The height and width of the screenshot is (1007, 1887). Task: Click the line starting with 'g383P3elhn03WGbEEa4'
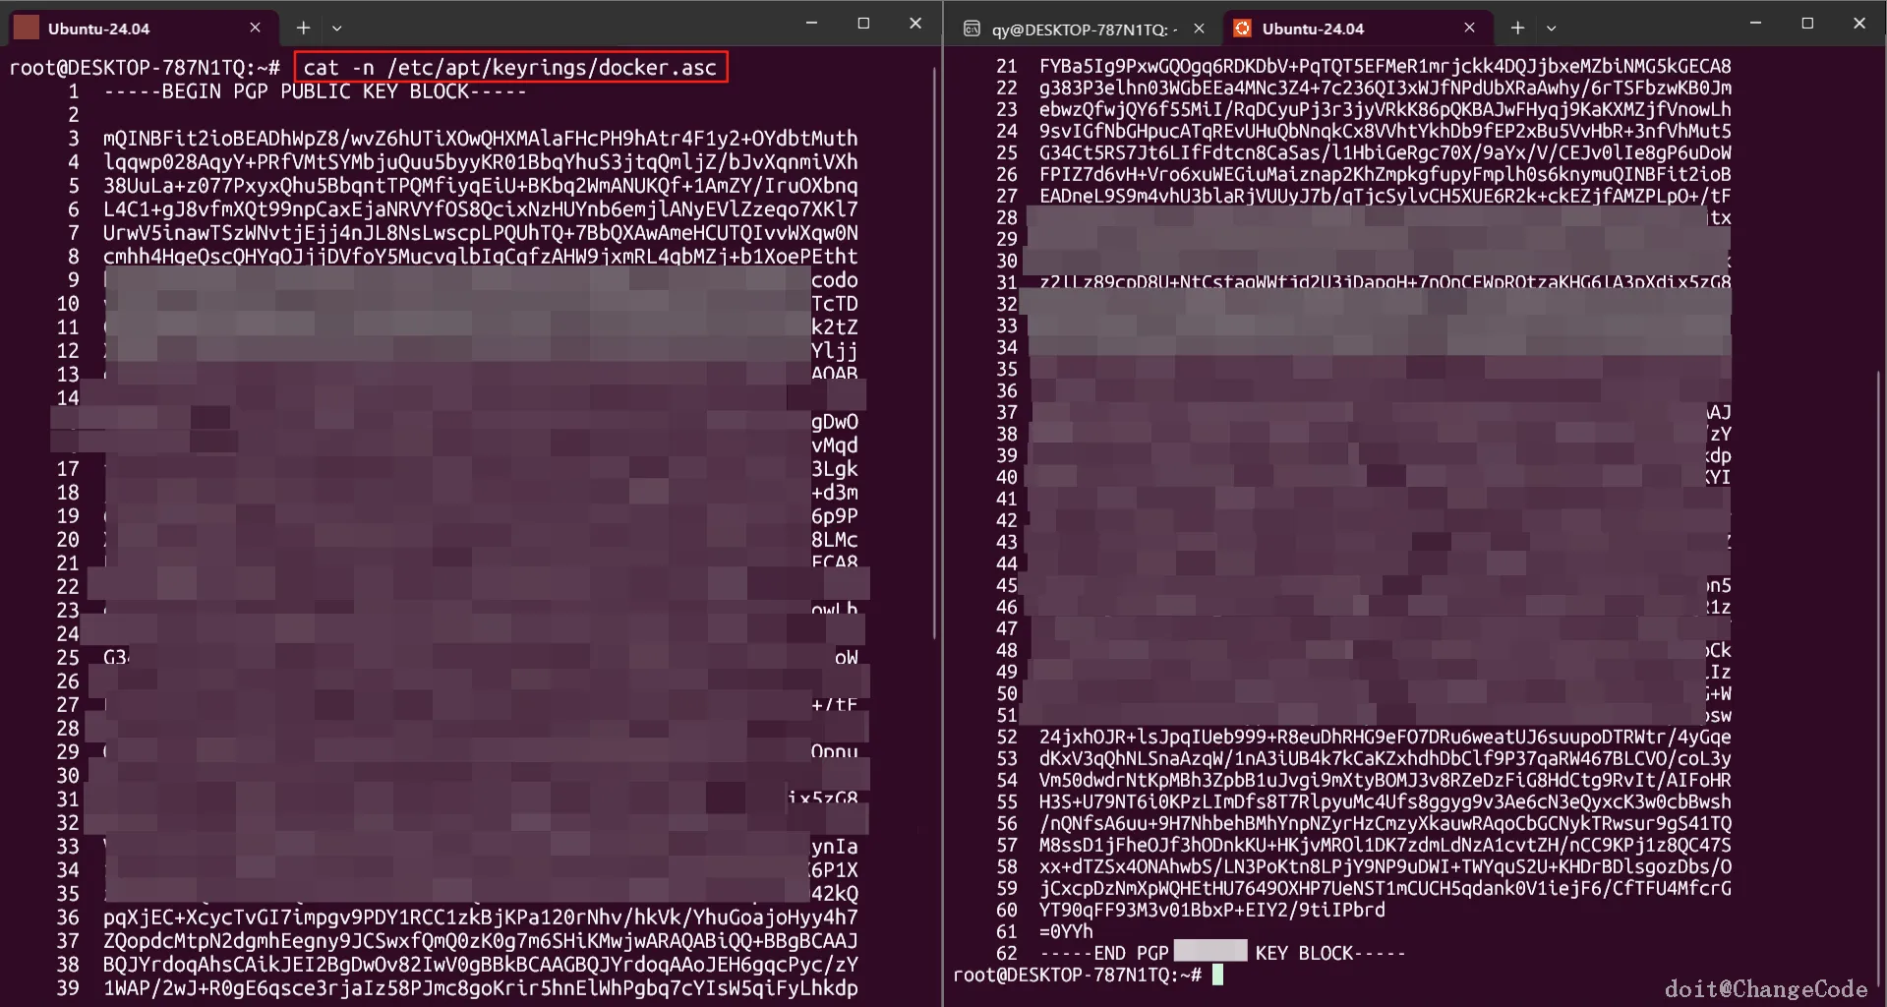(1385, 88)
